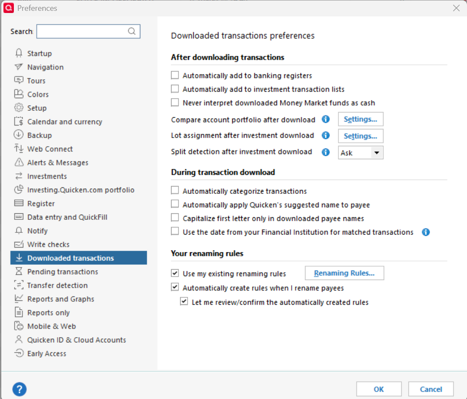Open help with the blue question mark
Screen dimensions: 467x399
click(19, 389)
